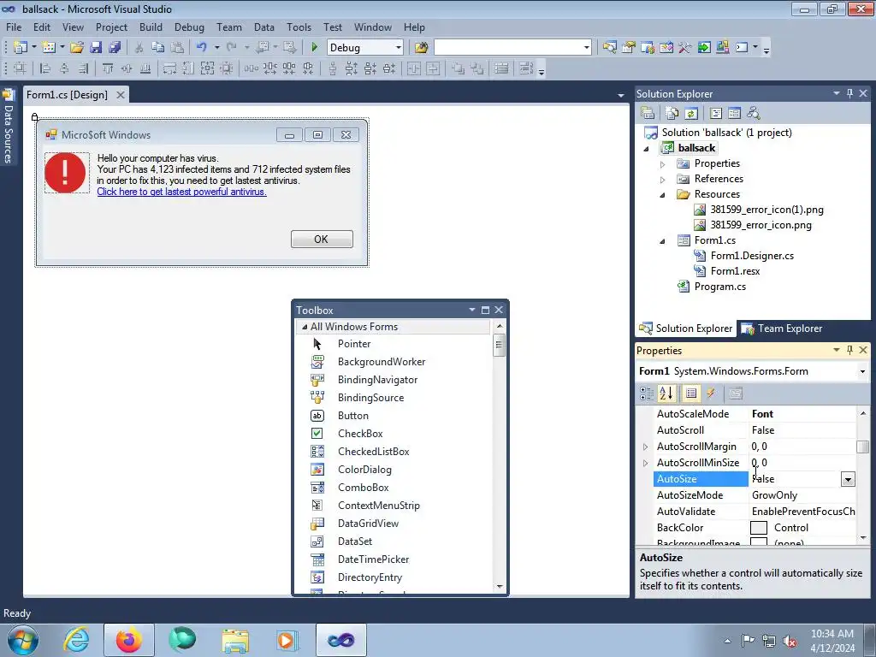Open AutoSize value dropdown arrow
The image size is (876, 657).
tap(848, 479)
